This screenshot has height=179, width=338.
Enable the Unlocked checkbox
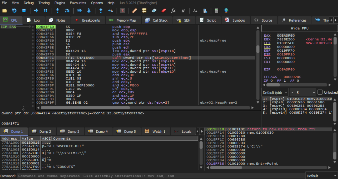[x=320, y=92]
